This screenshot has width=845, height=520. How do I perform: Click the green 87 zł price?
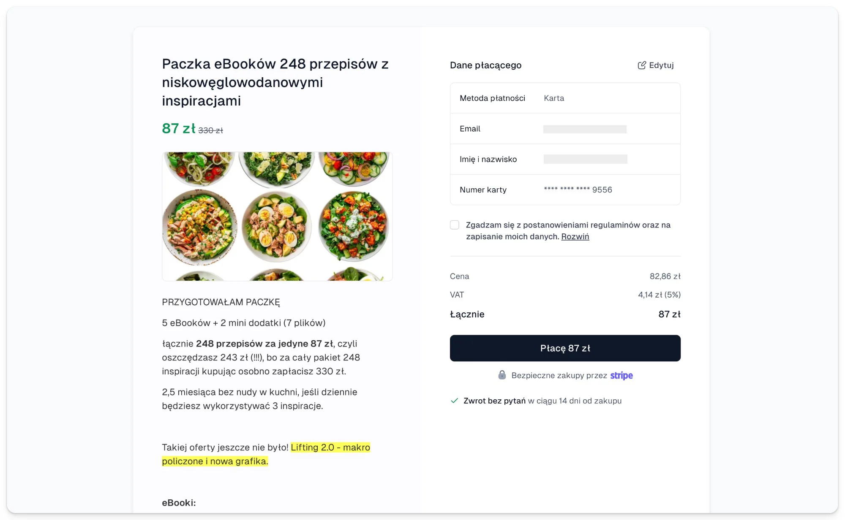click(179, 128)
